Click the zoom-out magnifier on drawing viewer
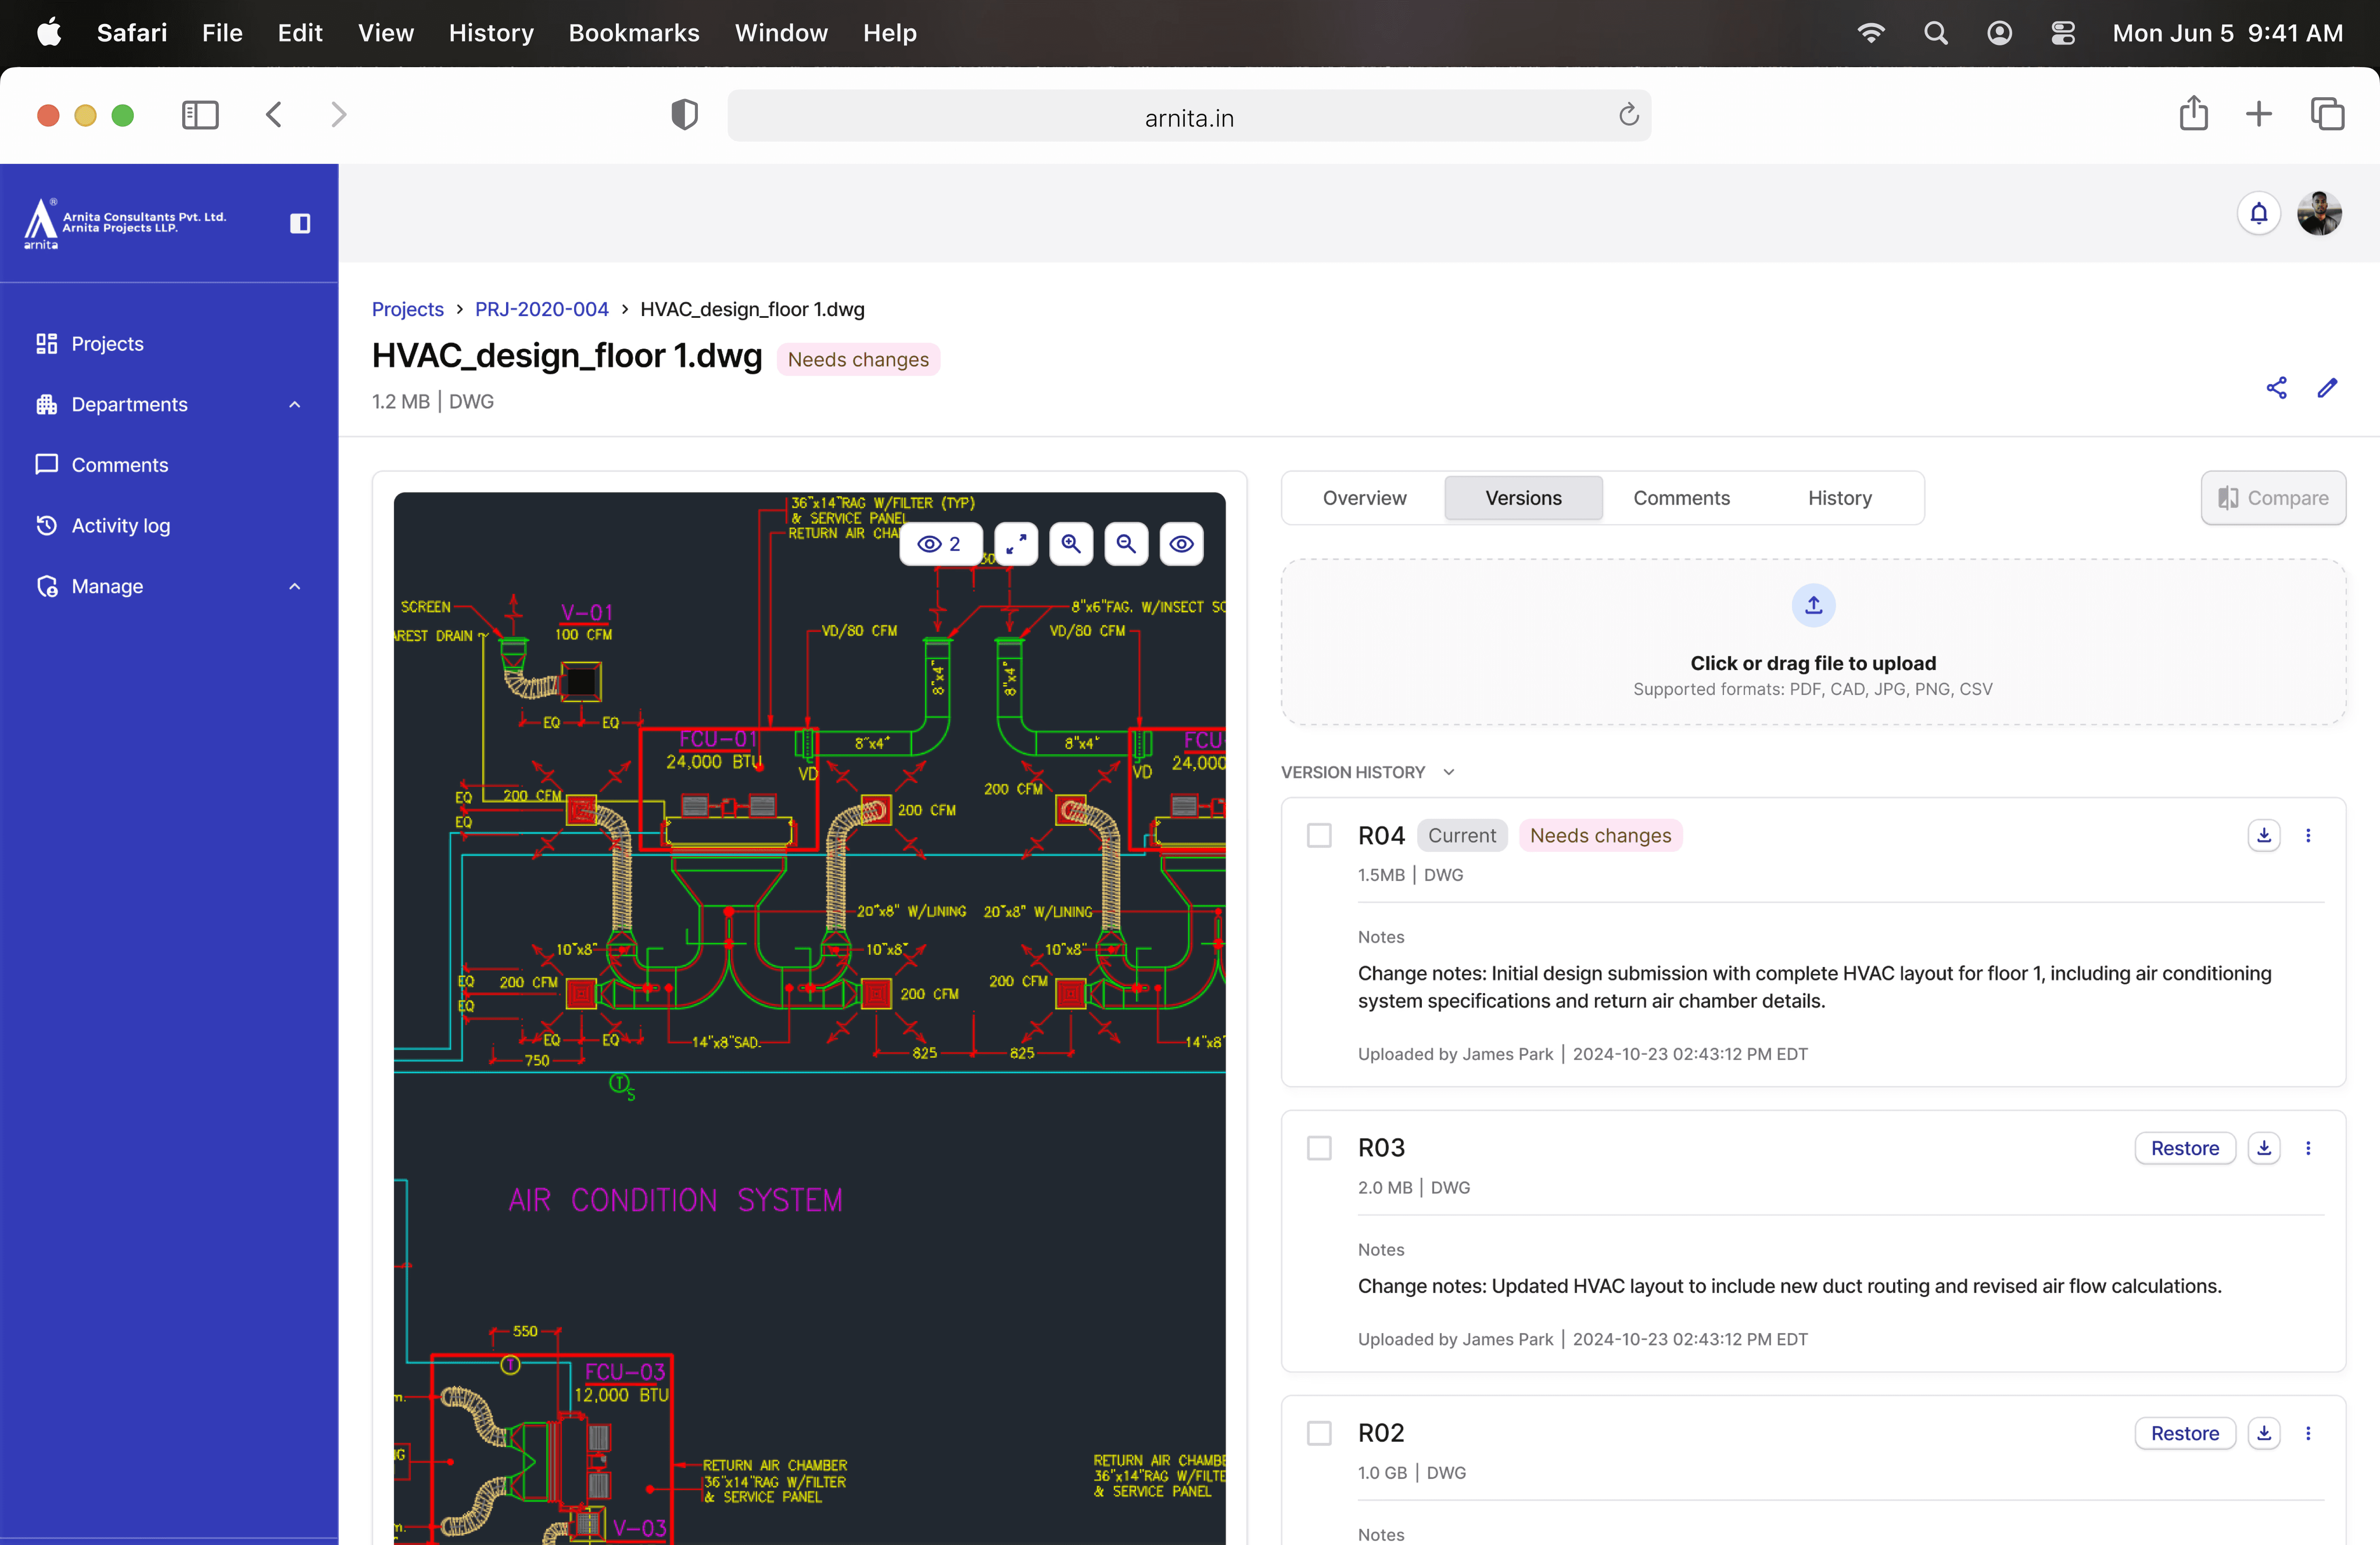 coord(1126,544)
